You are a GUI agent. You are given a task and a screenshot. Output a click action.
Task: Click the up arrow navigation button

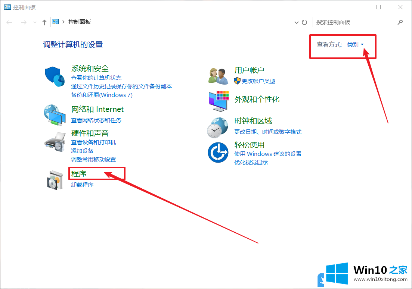44,22
